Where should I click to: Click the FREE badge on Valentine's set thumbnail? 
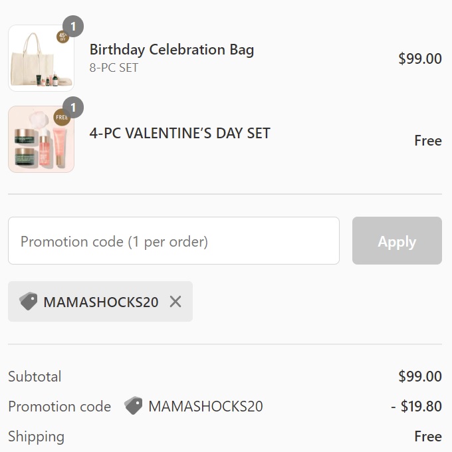tap(62, 118)
